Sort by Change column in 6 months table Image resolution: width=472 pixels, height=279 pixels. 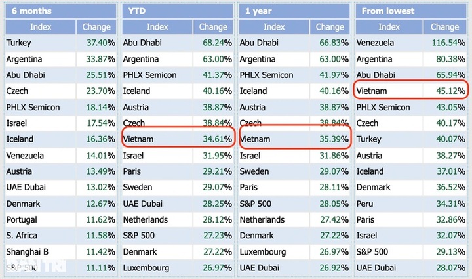click(x=96, y=27)
